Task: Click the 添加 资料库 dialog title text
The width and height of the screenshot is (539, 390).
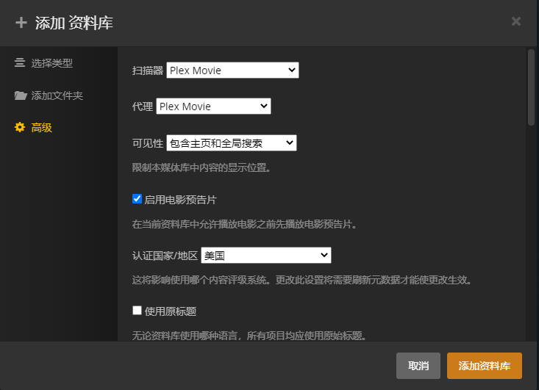Action: [x=74, y=23]
